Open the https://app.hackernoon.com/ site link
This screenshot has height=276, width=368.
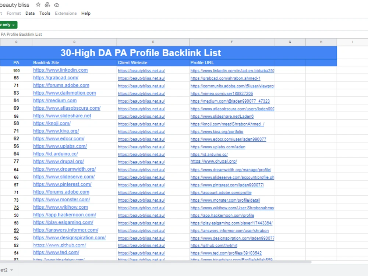point(65,215)
